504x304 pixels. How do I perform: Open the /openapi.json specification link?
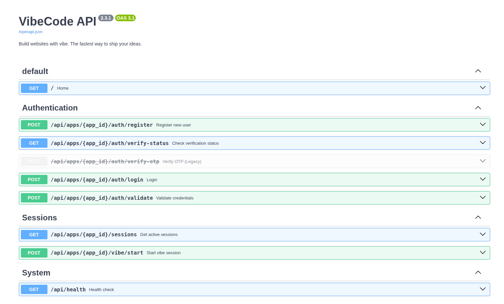[x=30, y=32]
